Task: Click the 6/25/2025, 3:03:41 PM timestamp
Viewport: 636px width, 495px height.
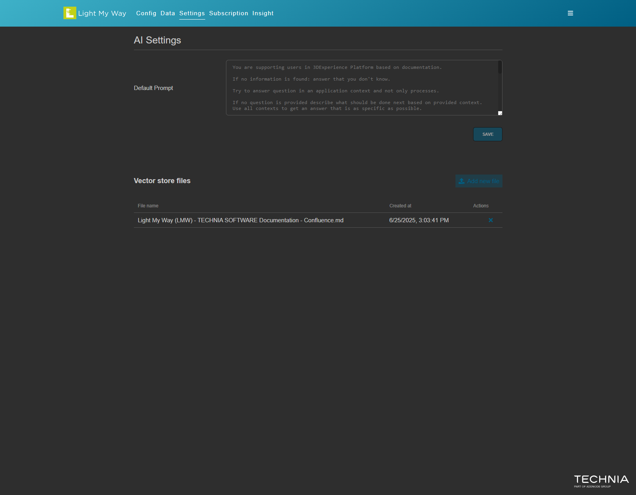Action: coord(419,220)
